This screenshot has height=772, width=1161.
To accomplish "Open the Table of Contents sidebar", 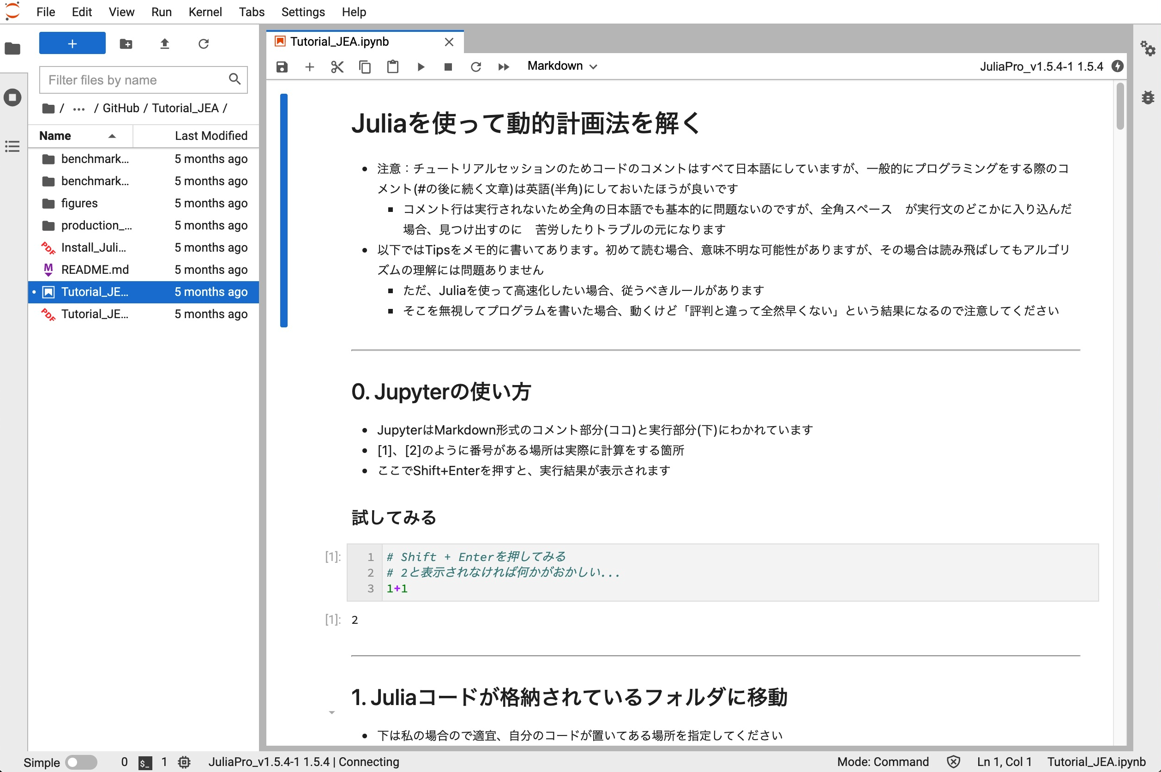I will 12,146.
